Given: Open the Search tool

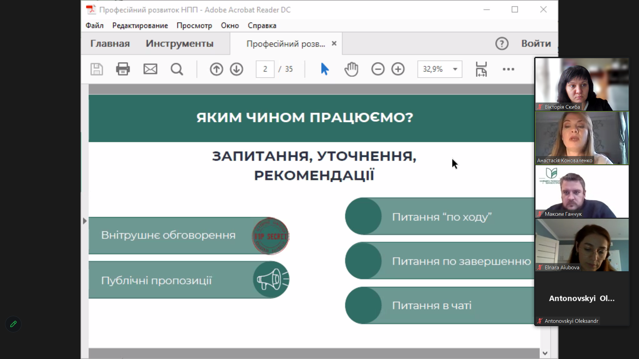Looking at the screenshot, I should (x=177, y=69).
